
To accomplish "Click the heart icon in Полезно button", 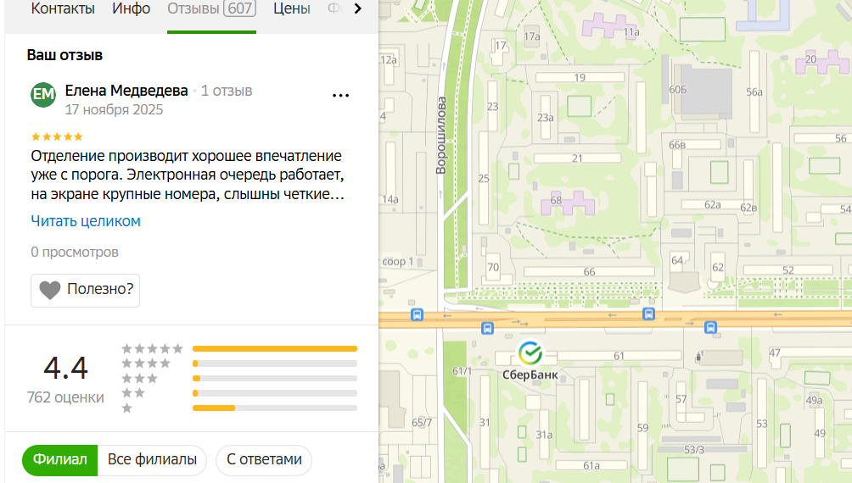I will (x=50, y=291).
